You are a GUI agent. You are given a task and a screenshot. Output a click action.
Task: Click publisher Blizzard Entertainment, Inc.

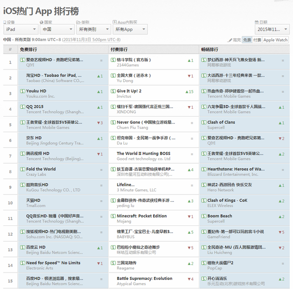(233, 174)
